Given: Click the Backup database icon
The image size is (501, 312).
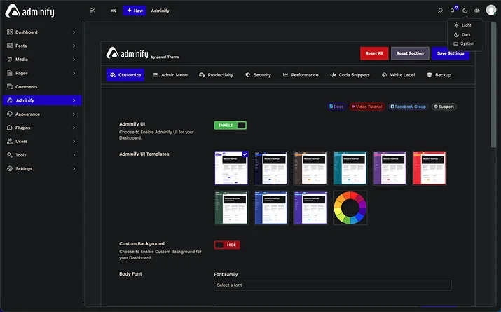Looking at the screenshot, I should tap(430, 75).
